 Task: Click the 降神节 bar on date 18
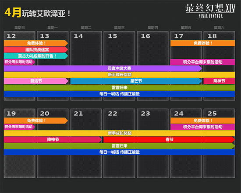click(x=219, y=81)
